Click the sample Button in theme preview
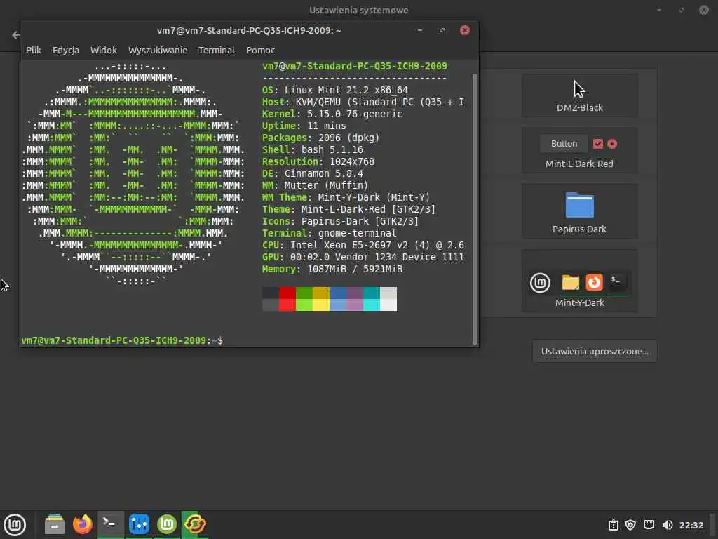This screenshot has height=539, width=718. (564, 143)
